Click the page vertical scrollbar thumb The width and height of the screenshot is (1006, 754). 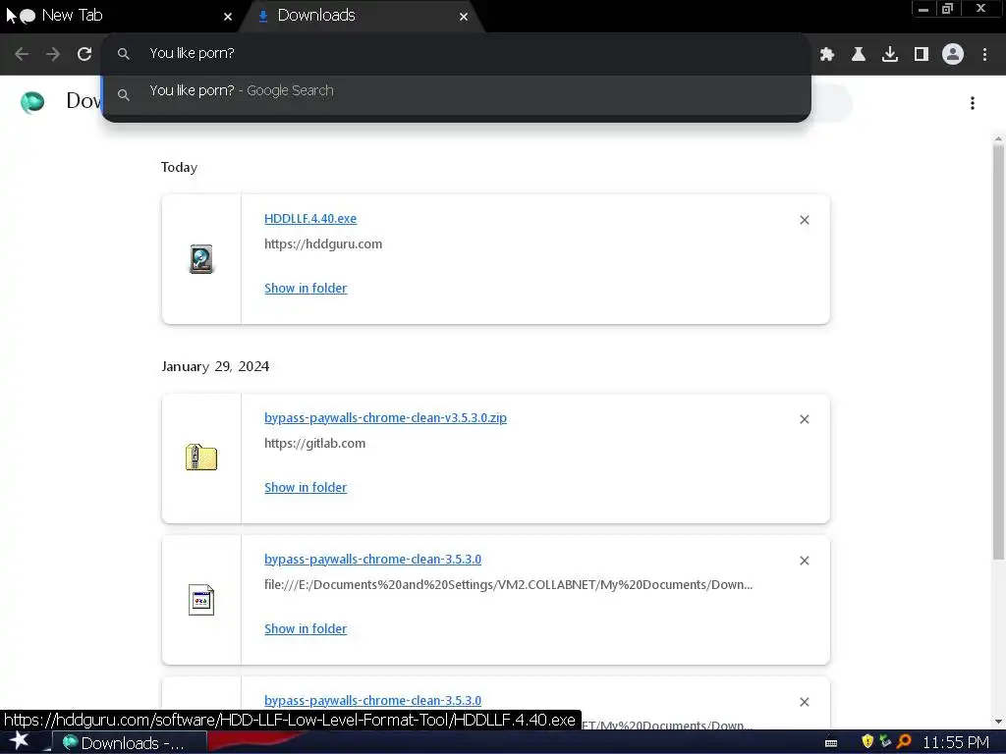998,351
